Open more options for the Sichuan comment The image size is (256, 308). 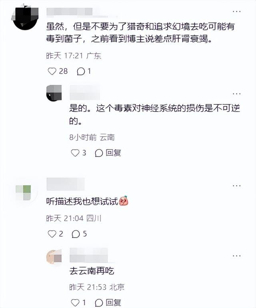point(236,186)
